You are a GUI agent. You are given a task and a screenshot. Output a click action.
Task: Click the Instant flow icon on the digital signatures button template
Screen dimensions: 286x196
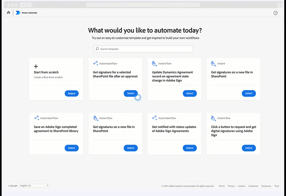pos(213,118)
